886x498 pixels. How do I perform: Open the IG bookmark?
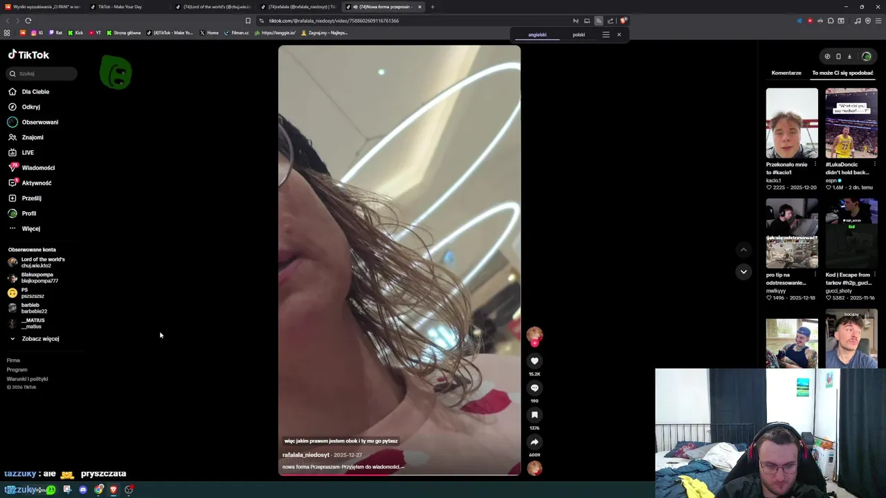(37, 33)
